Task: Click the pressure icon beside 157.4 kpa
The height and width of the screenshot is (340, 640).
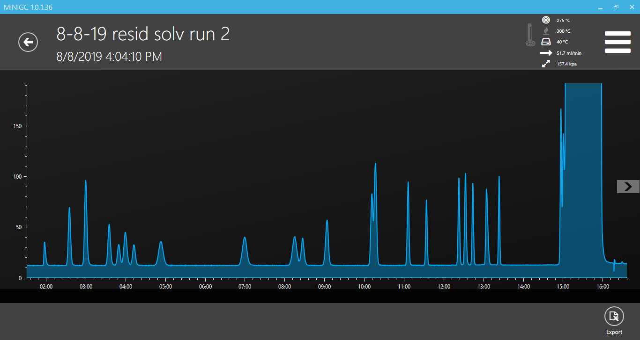Action: tap(546, 64)
